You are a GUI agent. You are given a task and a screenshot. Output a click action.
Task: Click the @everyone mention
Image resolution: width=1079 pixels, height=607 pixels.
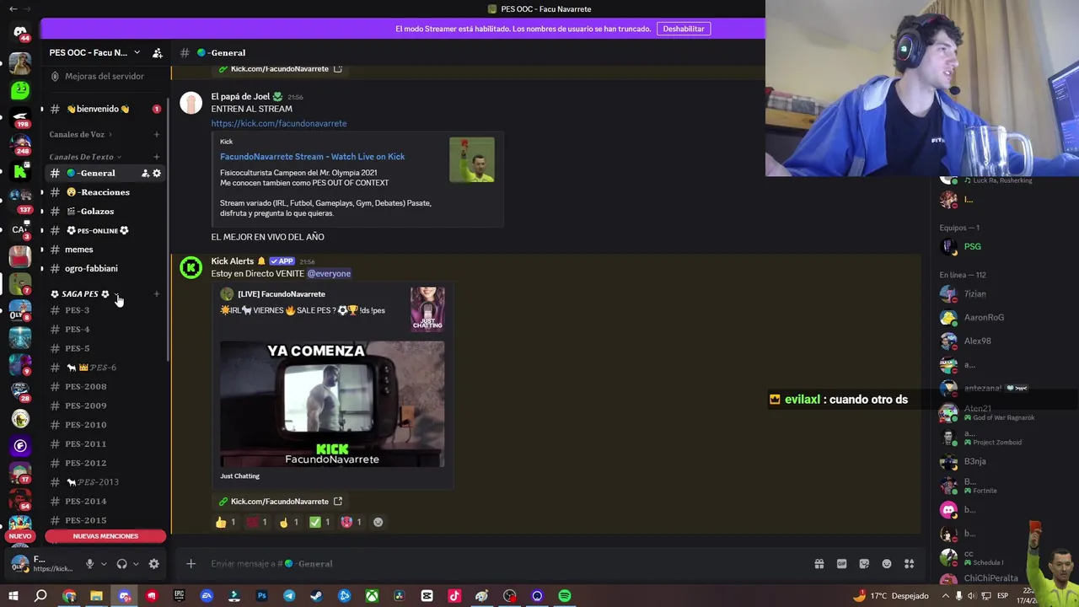(x=329, y=274)
